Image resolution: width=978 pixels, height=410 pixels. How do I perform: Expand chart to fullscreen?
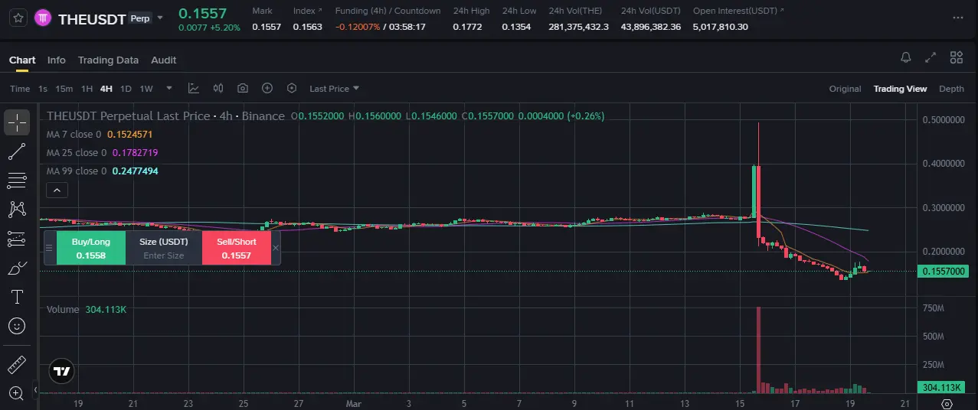(x=931, y=57)
